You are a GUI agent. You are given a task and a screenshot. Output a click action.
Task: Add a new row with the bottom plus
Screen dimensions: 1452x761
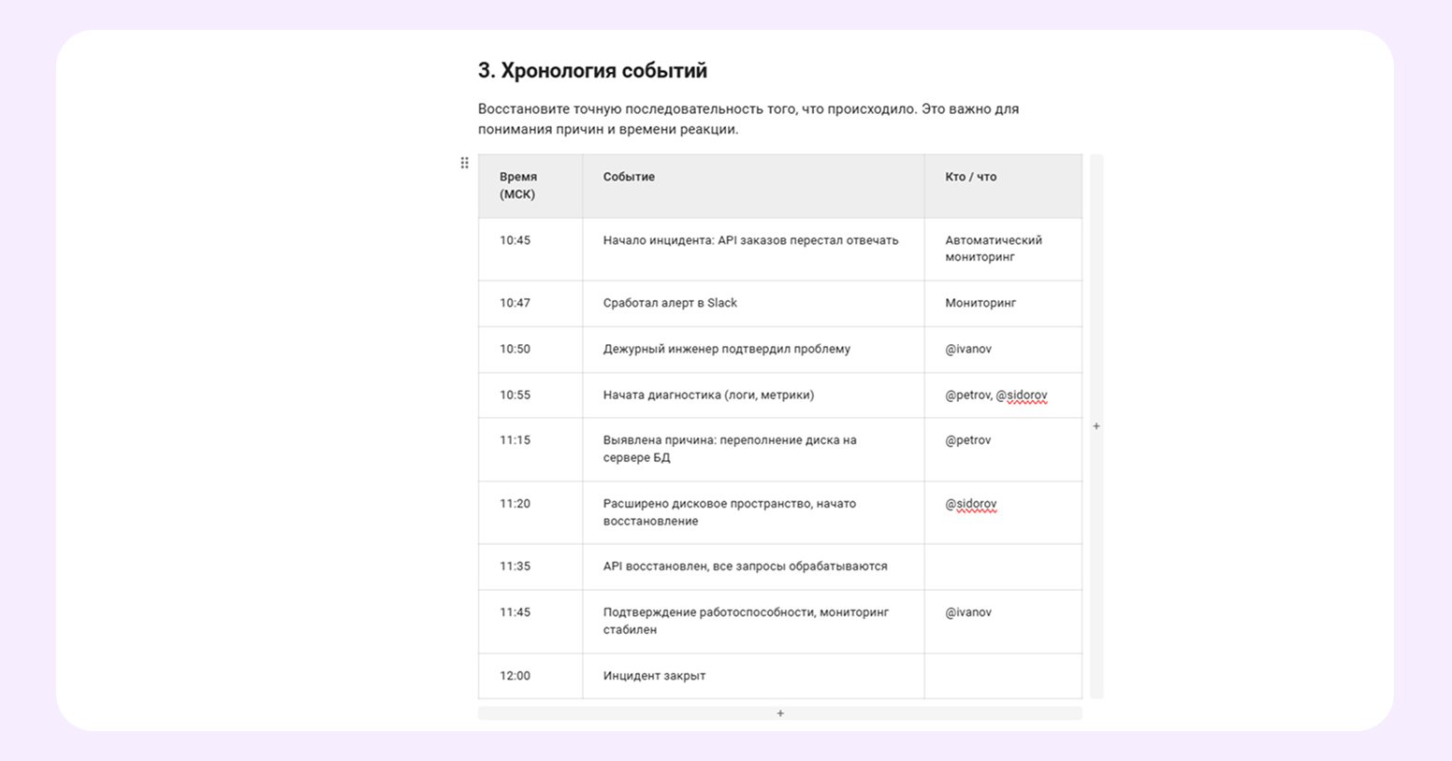pos(780,713)
